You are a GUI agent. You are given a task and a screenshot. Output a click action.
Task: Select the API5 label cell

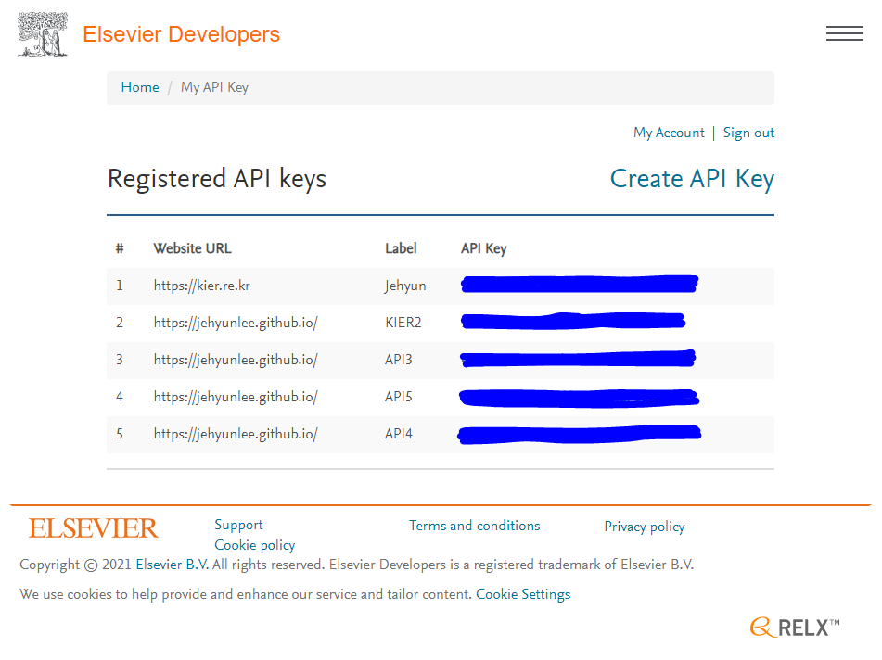point(398,397)
